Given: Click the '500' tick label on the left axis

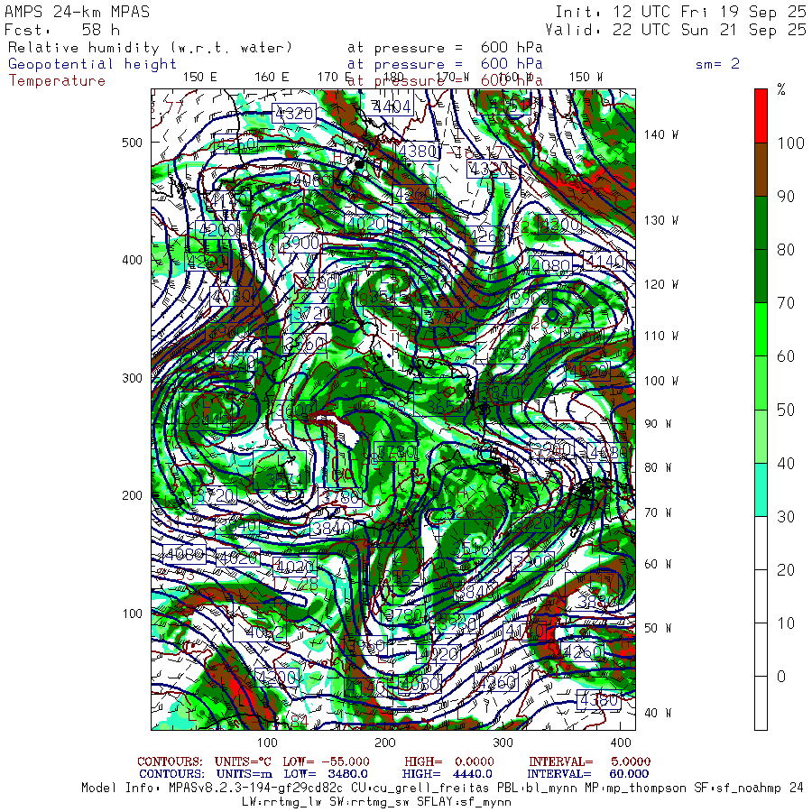Looking at the screenshot, I should click(132, 143).
